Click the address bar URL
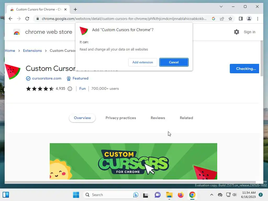This screenshot has height=201, width=268. (x=124, y=19)
